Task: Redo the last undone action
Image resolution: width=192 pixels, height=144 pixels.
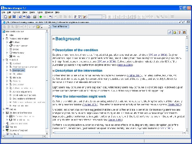Action: 55,17
